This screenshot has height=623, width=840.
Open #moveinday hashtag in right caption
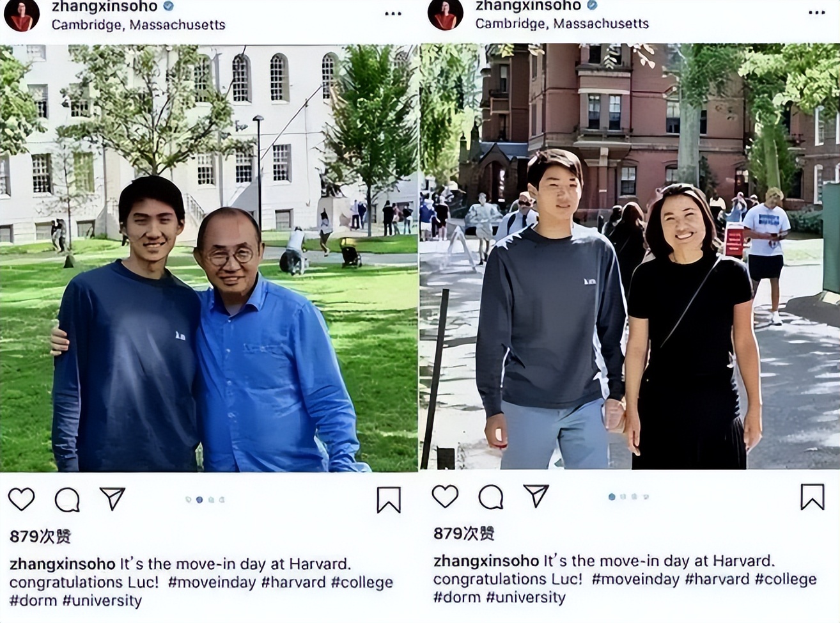[635, 580]
